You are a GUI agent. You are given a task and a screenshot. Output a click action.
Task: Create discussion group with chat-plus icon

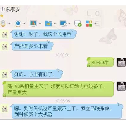pyautogui.click(x=78, y=23)
